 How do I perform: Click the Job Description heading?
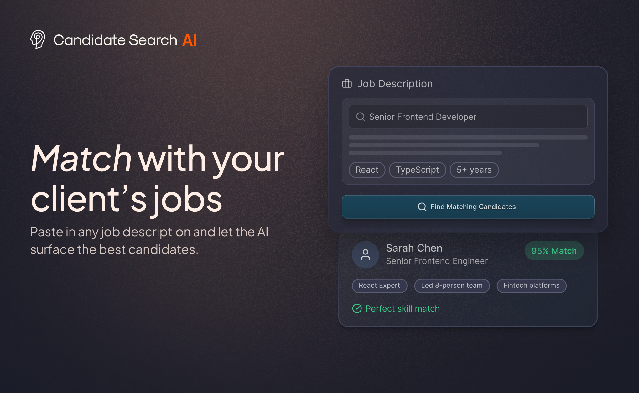[x=395, y=84]
